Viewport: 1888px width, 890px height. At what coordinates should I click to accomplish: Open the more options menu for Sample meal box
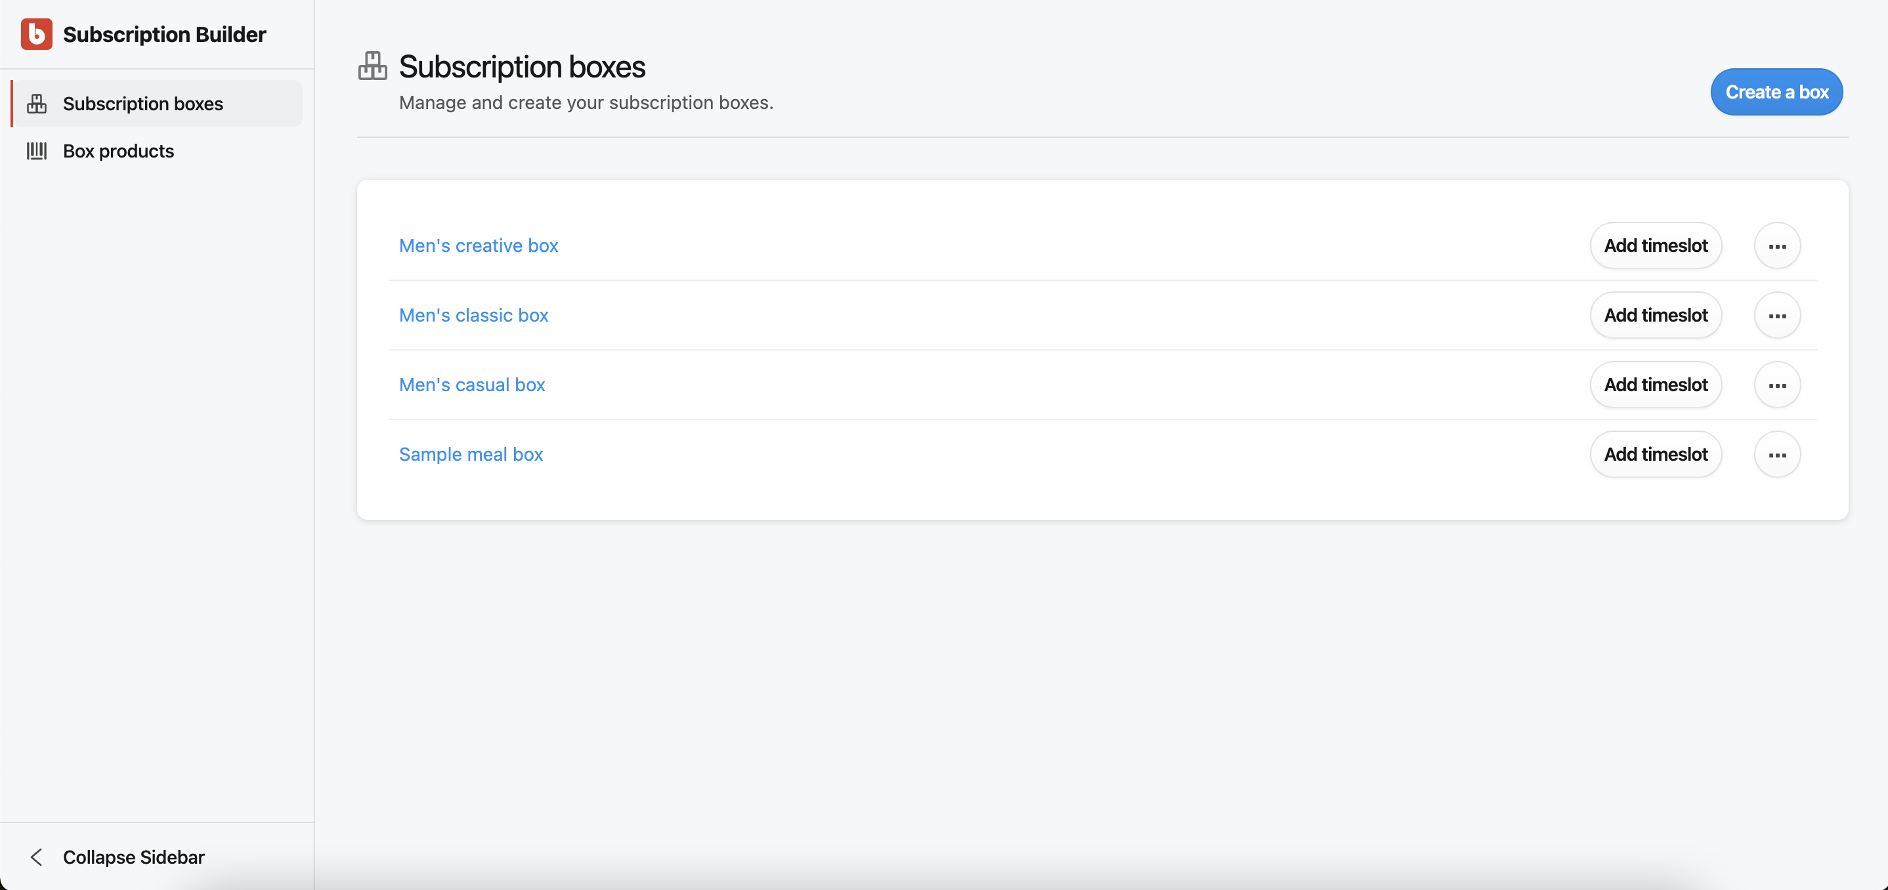[x=1776, y=455]
